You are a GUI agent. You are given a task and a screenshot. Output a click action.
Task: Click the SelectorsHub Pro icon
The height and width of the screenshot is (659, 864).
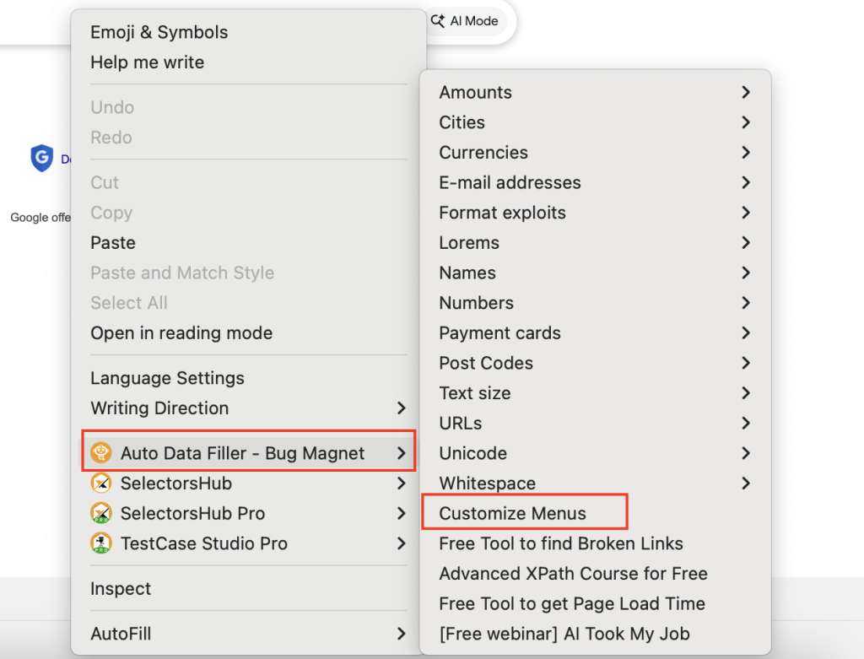point(100,513)
